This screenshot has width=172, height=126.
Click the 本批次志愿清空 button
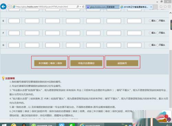(x=86, y=63)
